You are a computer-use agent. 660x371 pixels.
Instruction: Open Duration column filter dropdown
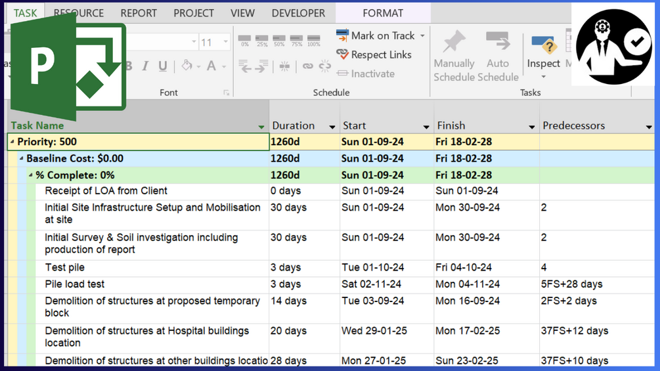[332, 127]
